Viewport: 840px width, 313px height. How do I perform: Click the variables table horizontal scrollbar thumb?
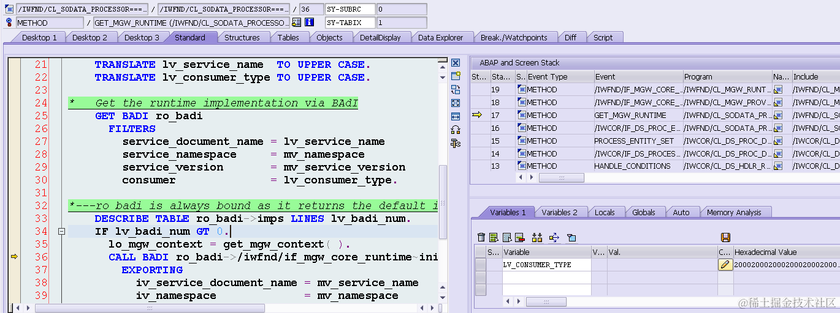546,301
